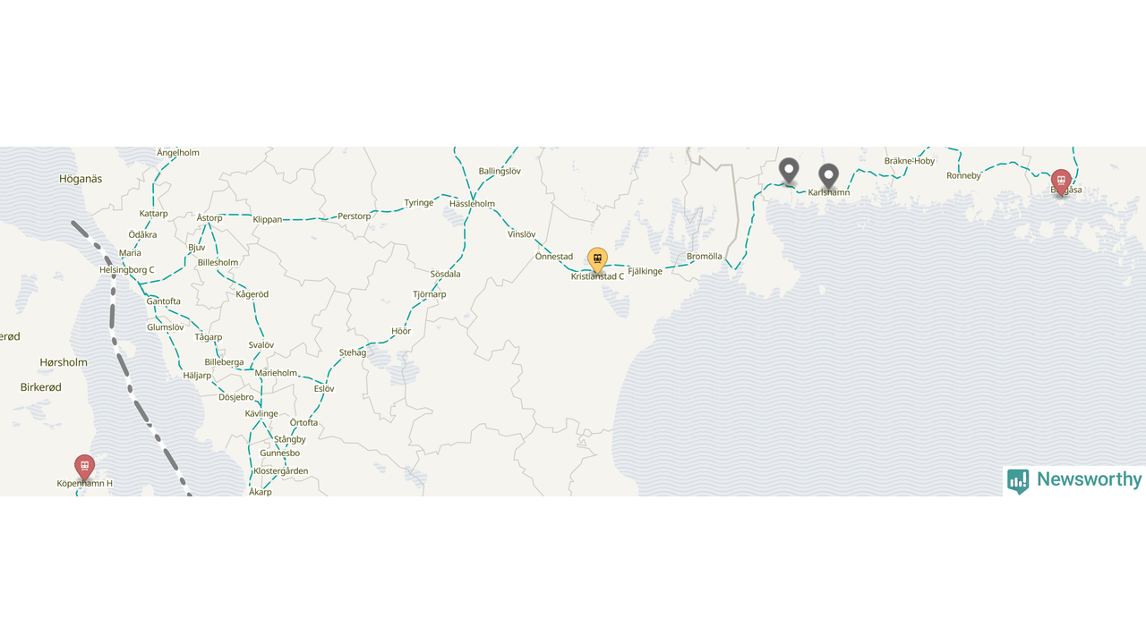
Task: Click the Newsworthy chart bubble icon
Action: 1018,481
